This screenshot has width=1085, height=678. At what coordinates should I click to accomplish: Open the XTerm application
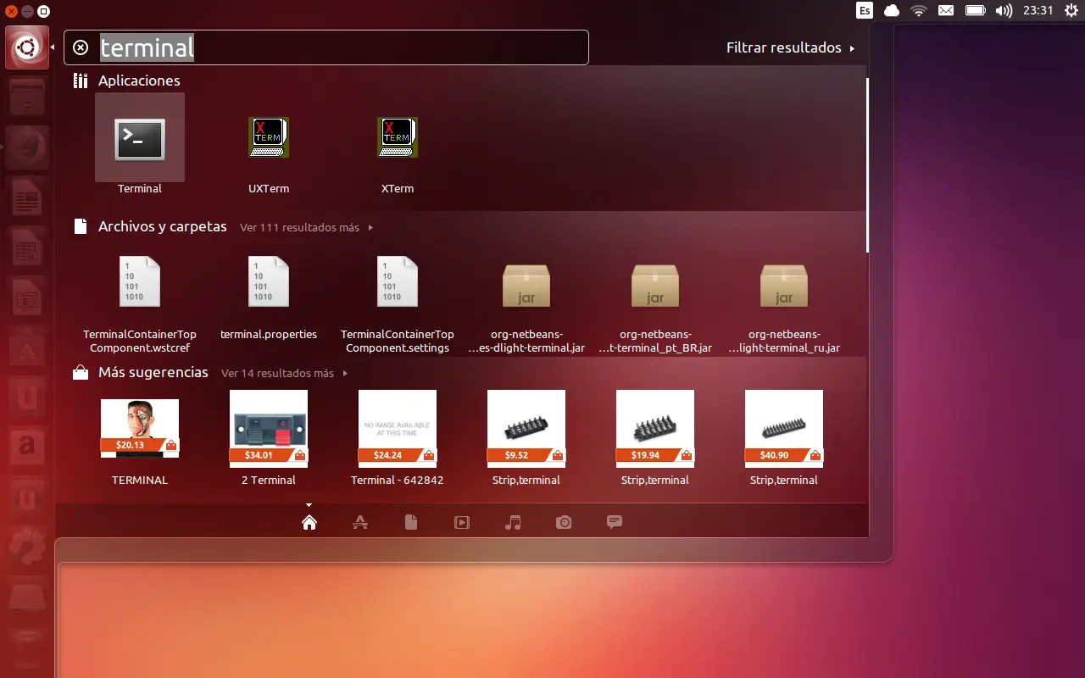(x=398, y=145)
